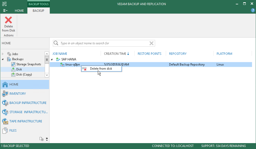
Task: Click the tree scrollbar down arrow
Action: click(x=47, y=75)
